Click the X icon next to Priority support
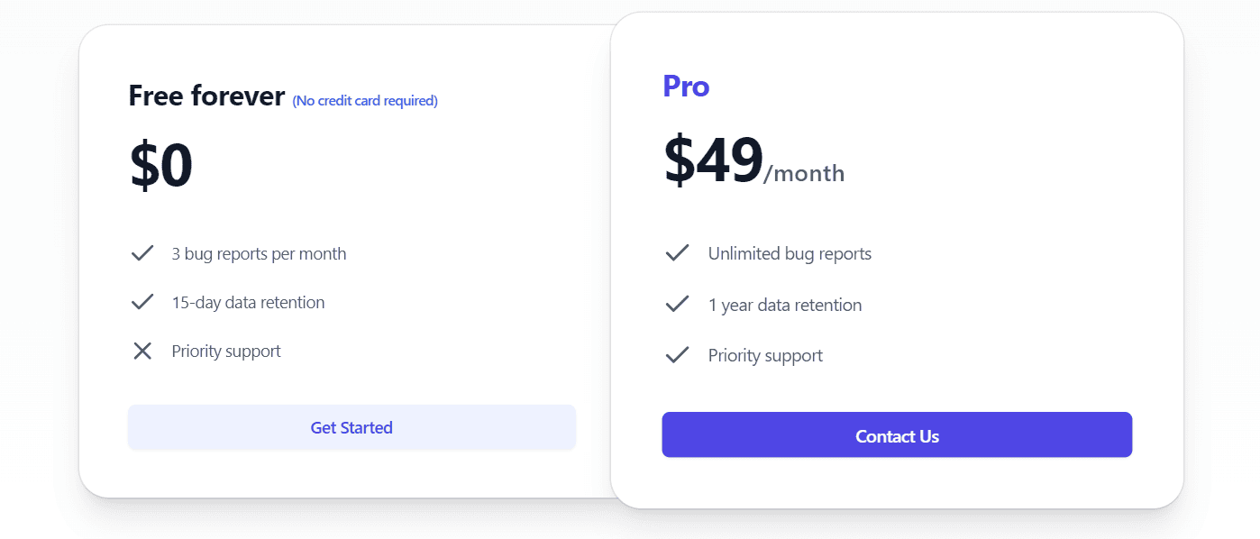 [142, 351]
